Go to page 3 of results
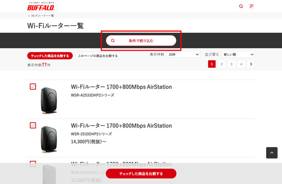 [231, 64]
